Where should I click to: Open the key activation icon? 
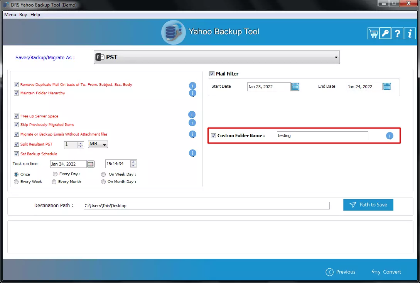[385, 33]
